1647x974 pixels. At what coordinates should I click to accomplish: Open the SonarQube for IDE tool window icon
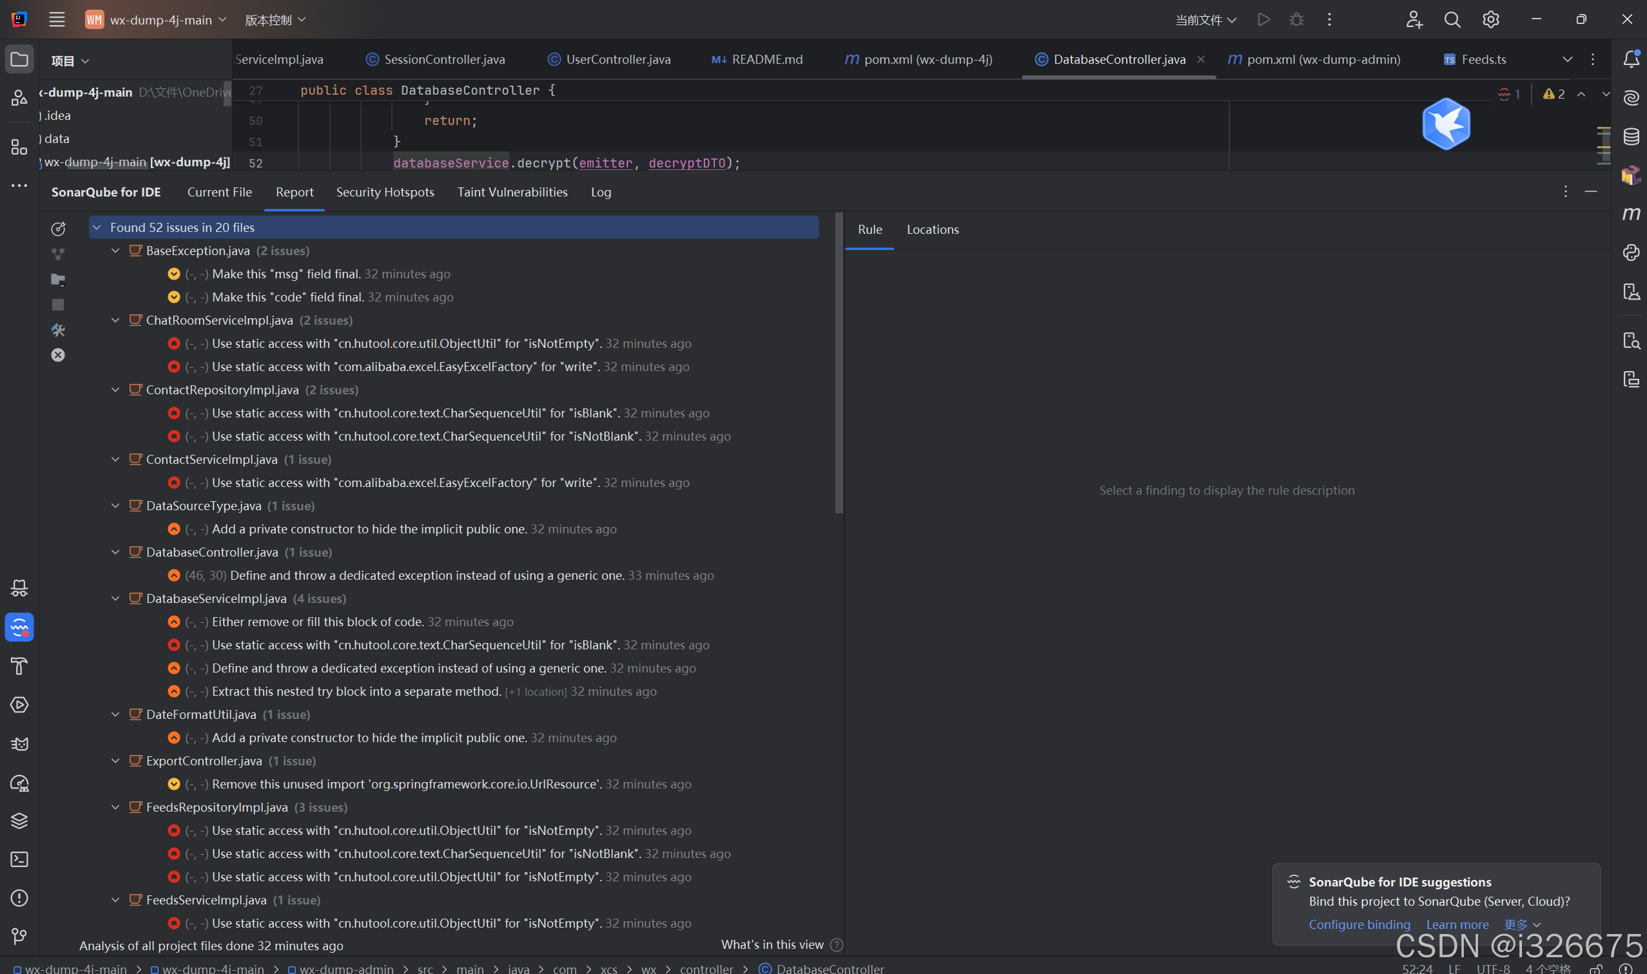(x=19, y=627)
